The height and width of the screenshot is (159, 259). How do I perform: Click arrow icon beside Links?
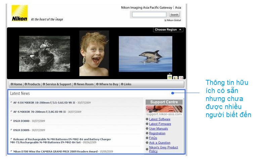coord(122,84)
